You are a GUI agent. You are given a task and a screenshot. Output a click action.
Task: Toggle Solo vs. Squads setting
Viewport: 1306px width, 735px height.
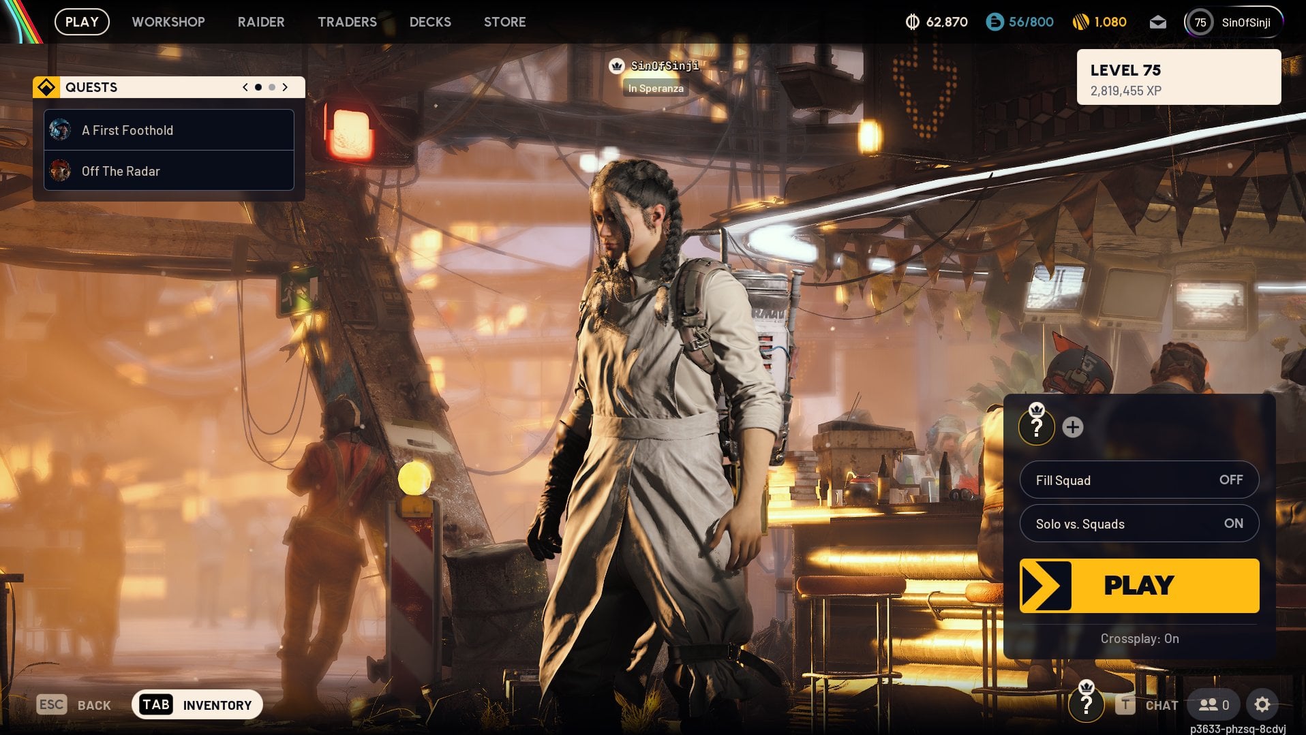(1139, 524)
